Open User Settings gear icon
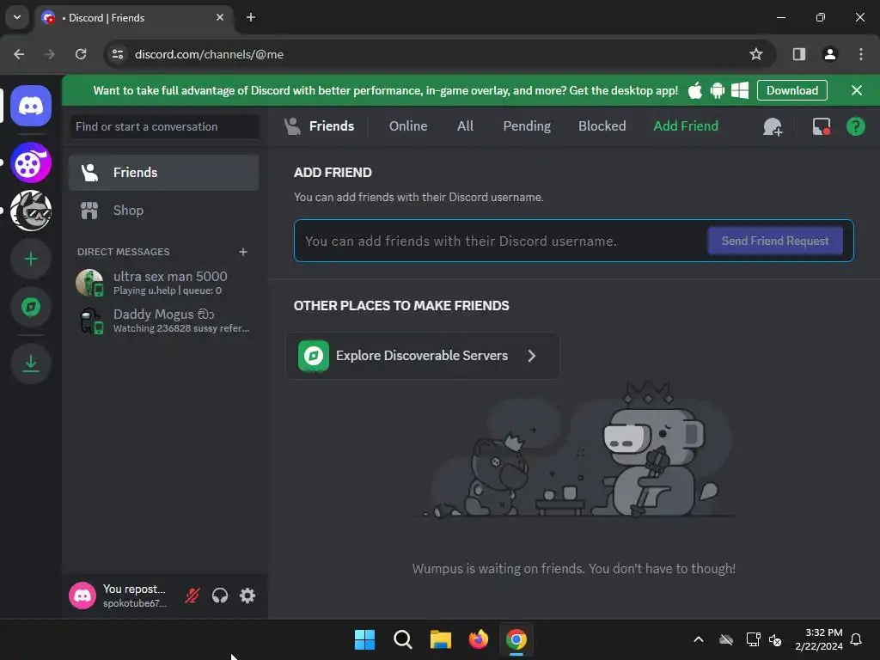The height and width of the screenshot is (660, 880). point(247,596)
